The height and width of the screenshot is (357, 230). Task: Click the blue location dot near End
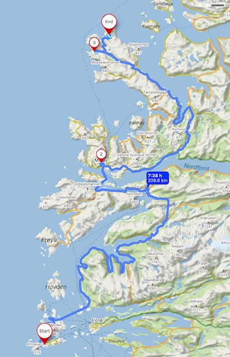110,36
